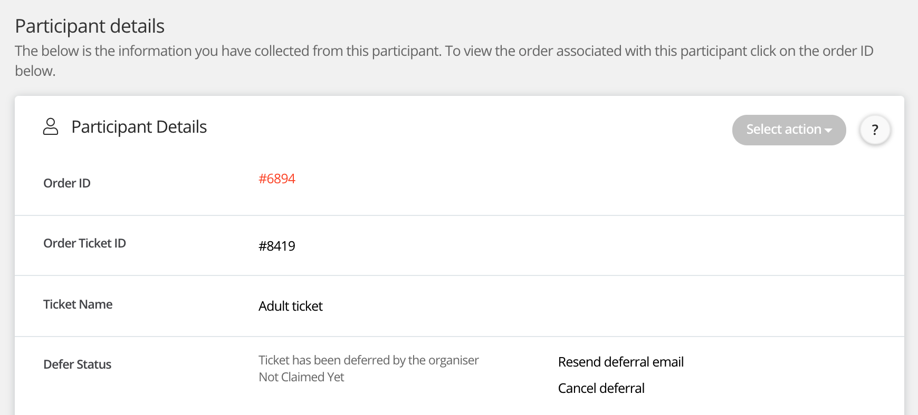Click the Participant Details card heading
918x415 pixels.
139,127
